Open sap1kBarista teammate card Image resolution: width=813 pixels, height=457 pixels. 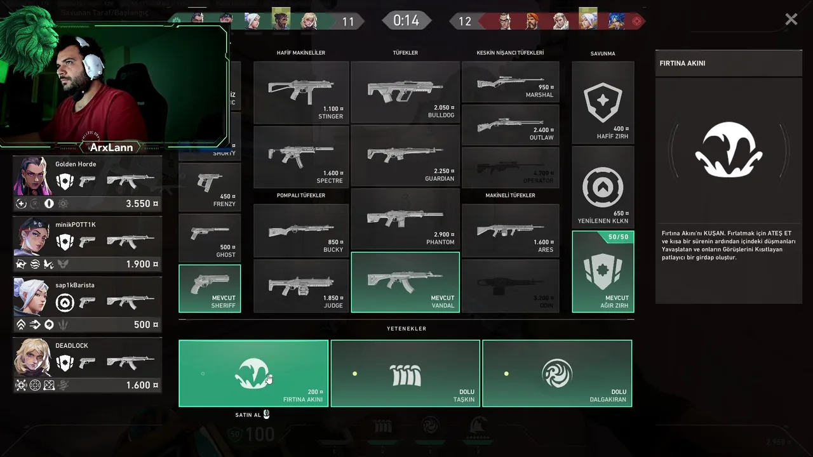pos(88,305)
